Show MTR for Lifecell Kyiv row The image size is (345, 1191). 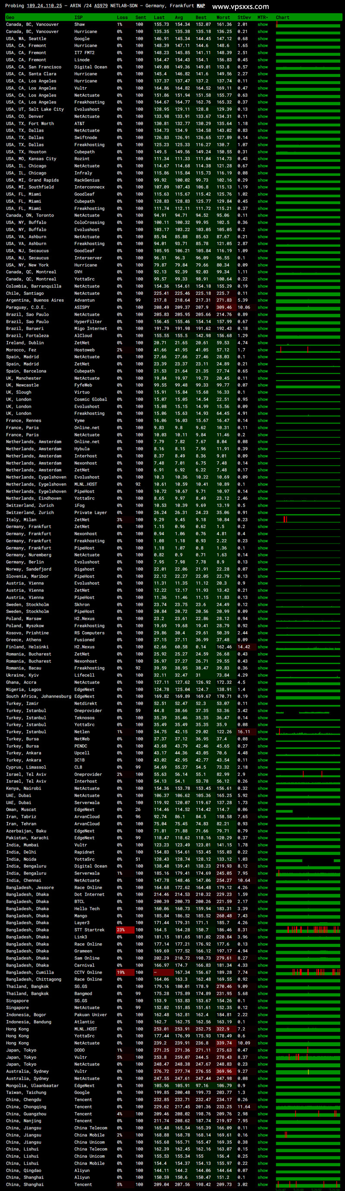[x=262, y=675]
